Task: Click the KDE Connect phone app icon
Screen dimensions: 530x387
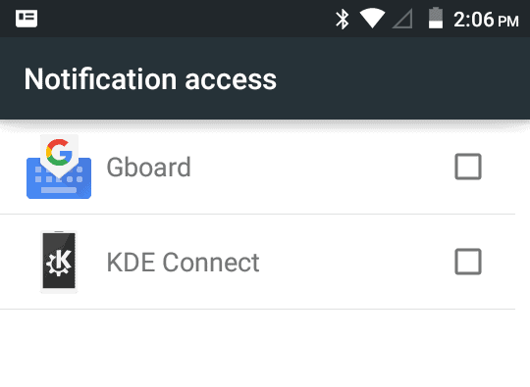Action: click(x=59, y=262)
